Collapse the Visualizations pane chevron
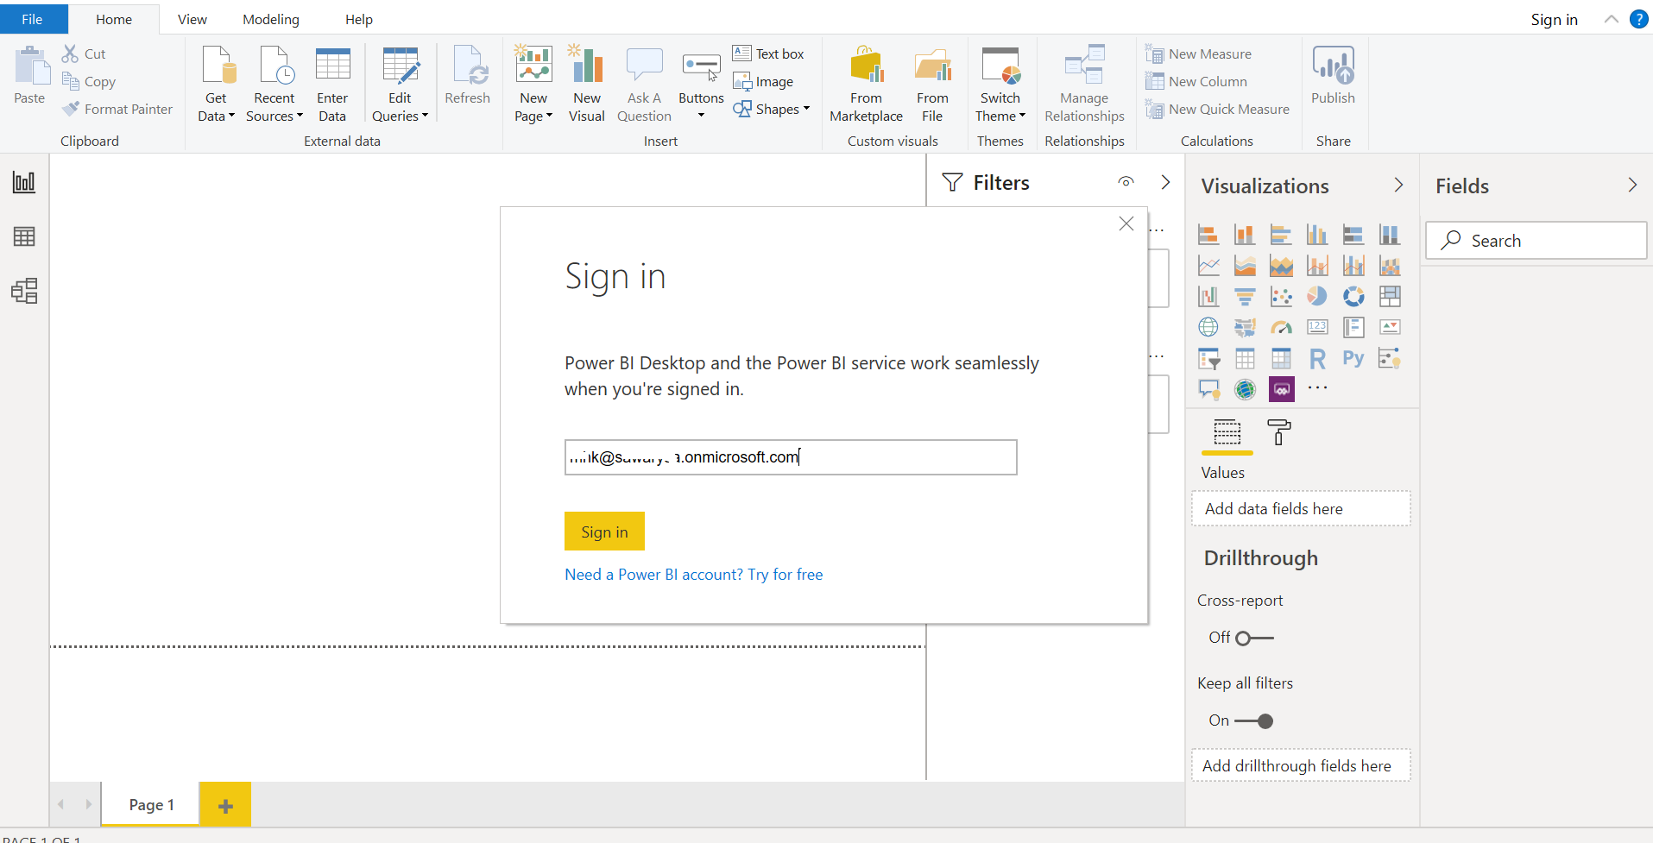Viewport: 1653px width, 843px height. pyautogui.click(x=1398, y=186)
